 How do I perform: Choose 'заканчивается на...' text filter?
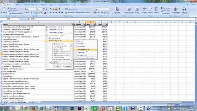point(85,49)
